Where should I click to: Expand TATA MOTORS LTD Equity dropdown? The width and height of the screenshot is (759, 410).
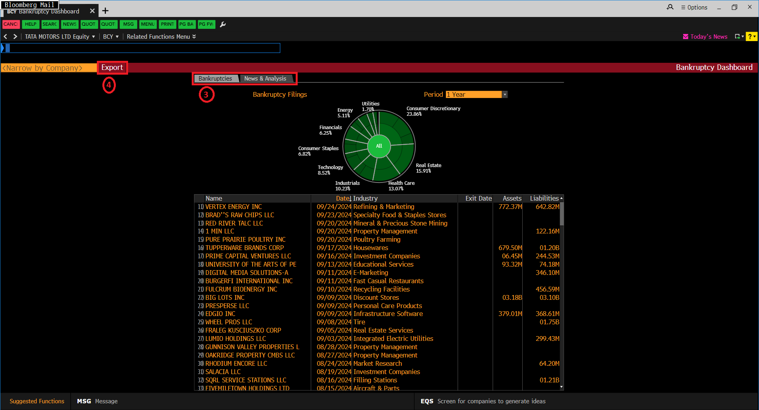[x=60, y=36]
